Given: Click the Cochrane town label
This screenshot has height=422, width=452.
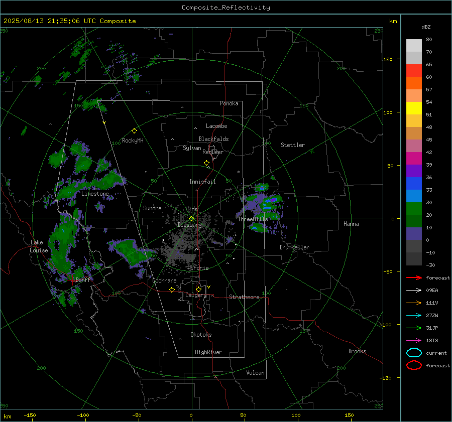Looking at the screenshot, I should point(164,280).
